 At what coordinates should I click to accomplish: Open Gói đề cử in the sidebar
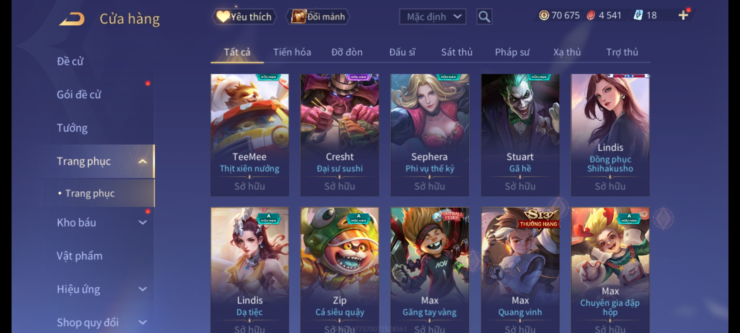(x=79, y=95)
